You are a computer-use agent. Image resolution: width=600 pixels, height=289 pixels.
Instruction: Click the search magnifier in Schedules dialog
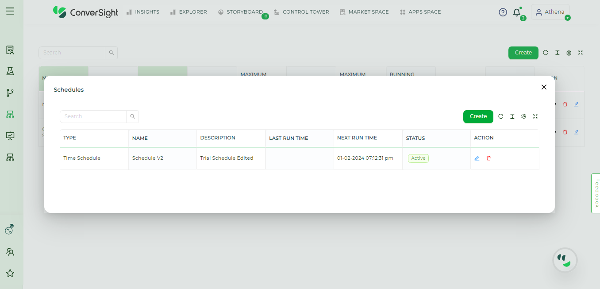(x=133, y=116)
